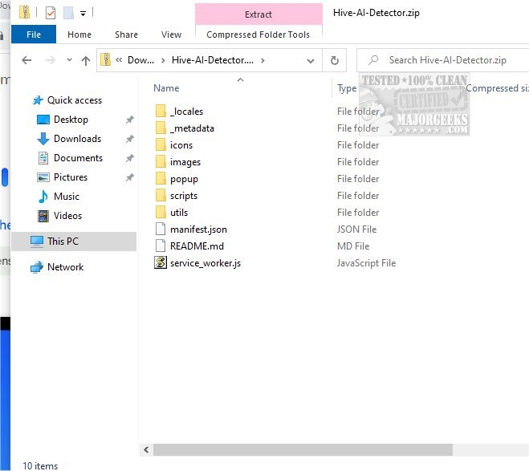Viewport: 529px width, 471px height.
Task: Click the New folder quick access icon
Action: click(x=68, y=13)
